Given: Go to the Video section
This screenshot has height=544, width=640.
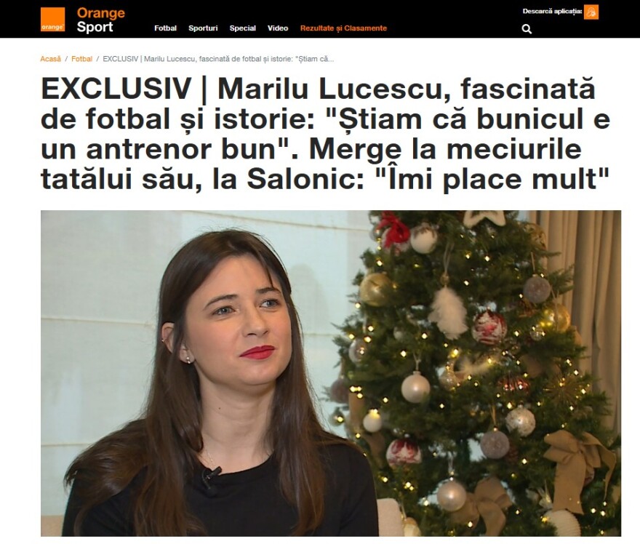Looking at the screenshot, I should pos(278,28).
